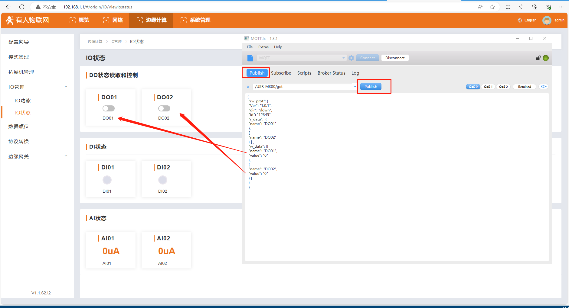This screenshot has height=308, width=569.
Task: Click the double arrow icon beside the topic field
Action: (x=248, y=87)
